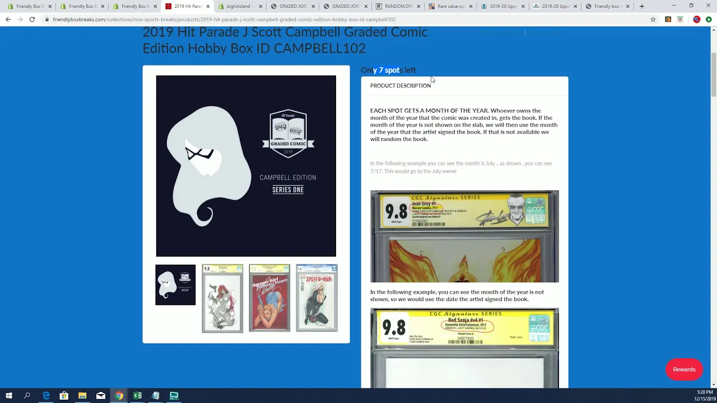Launch Microsoft Edge from taskbar
The height and width of the screenshot is (403, 717).
pyautogui.click(x=46, y=396)
